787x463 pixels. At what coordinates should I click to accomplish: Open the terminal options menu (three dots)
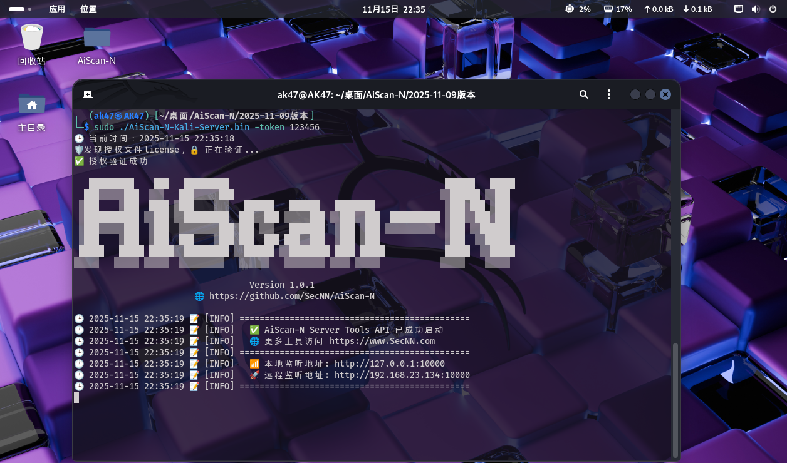[608, 94]
